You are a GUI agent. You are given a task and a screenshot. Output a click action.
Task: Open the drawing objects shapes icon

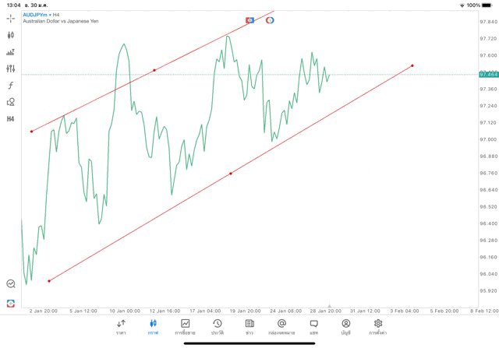tap(11, 102)
